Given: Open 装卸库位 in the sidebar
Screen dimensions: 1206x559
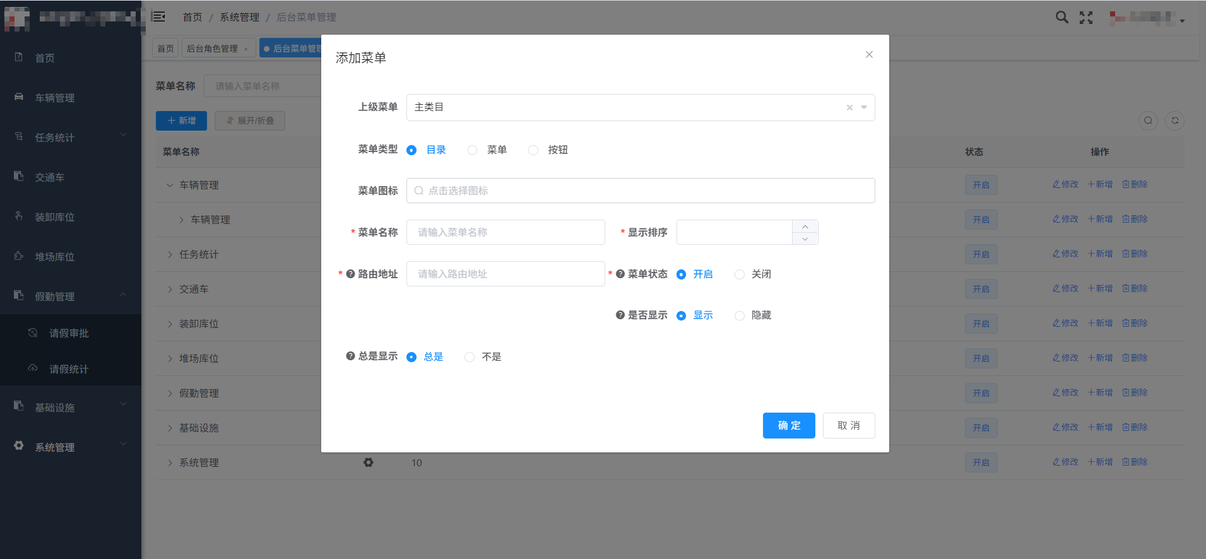Looking at the screenshot, I should click(x=71, y=217).
